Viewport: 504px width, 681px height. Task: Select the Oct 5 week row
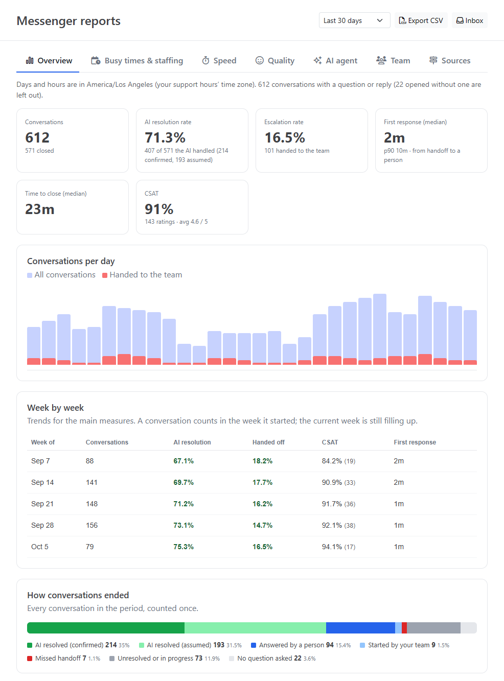coord(252,547)
